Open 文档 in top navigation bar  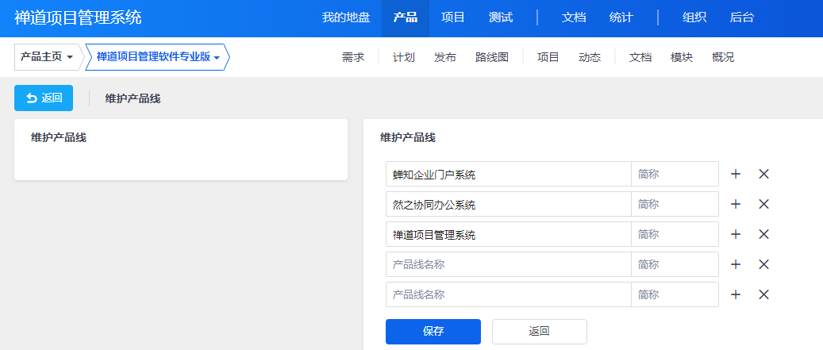click(x=574, y=17)
